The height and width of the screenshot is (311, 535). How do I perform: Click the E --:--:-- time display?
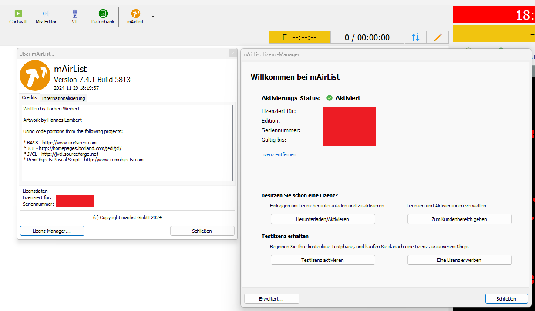click(x=299, y=37)
